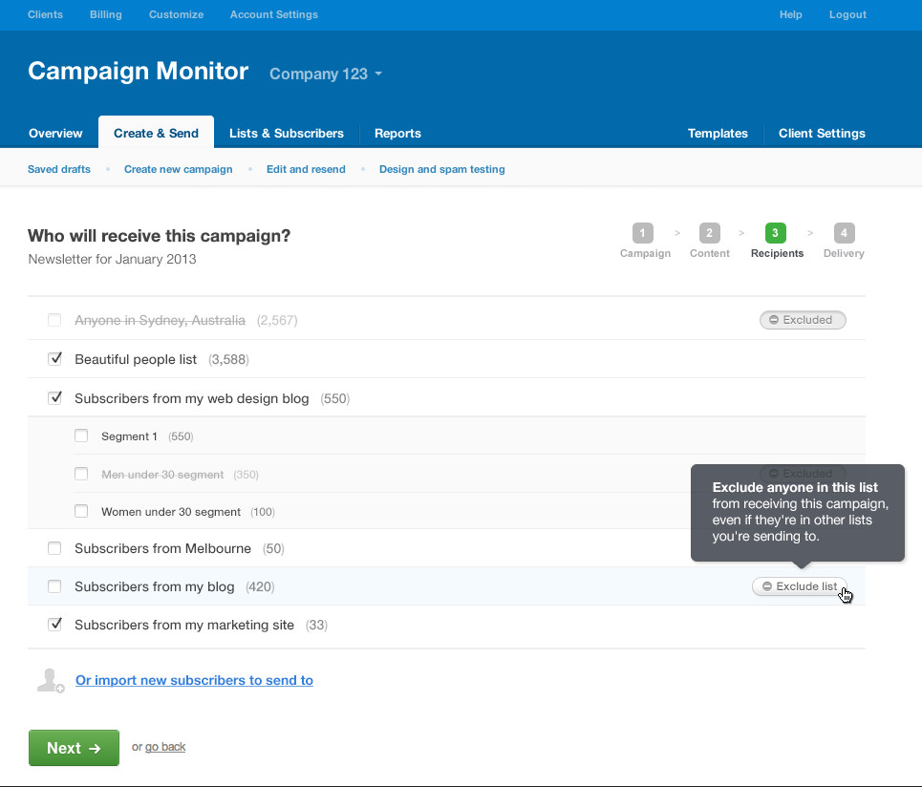
Task: Click the Excluded badge on Men under 30 segment
Action: point(803,473)
